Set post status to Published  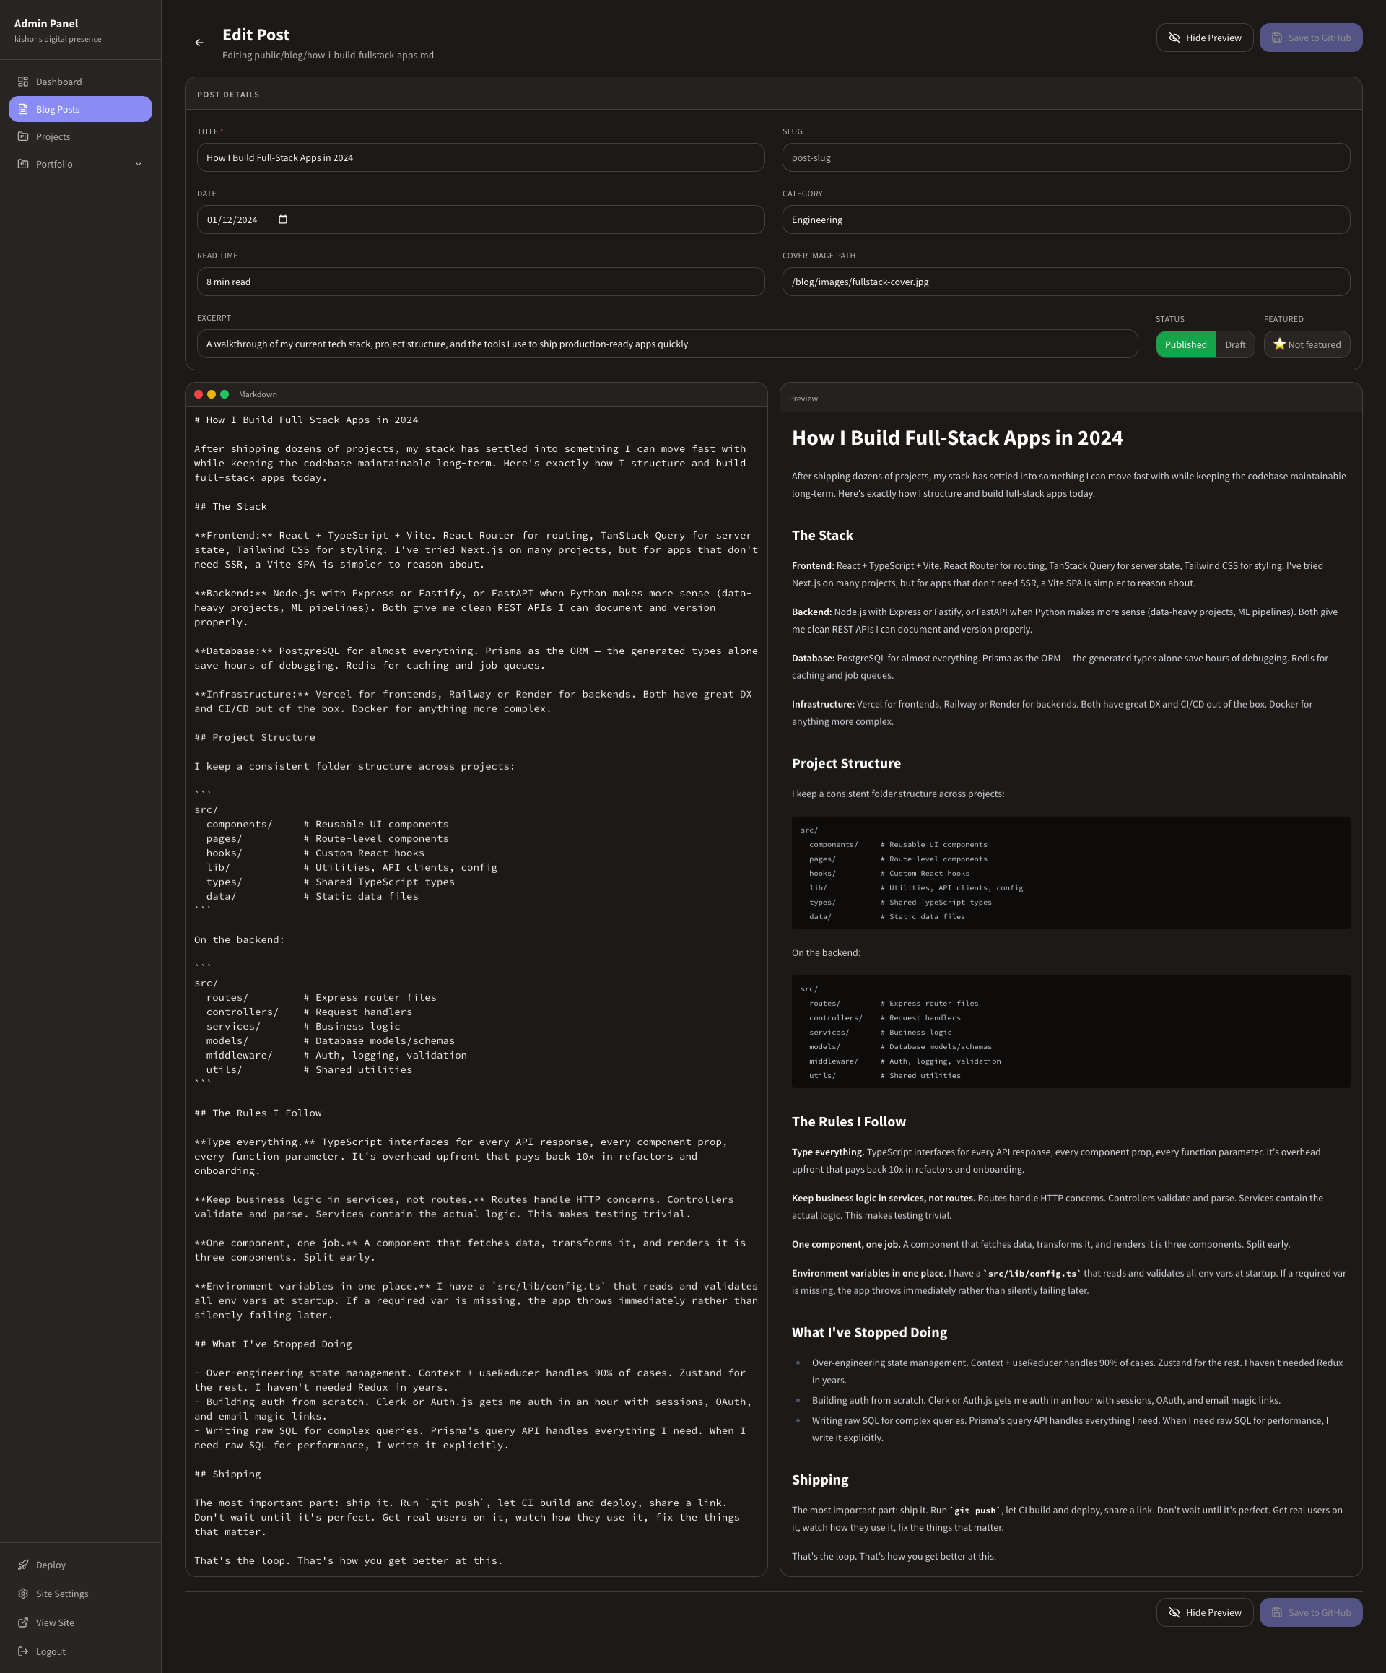coord(1185,345)
